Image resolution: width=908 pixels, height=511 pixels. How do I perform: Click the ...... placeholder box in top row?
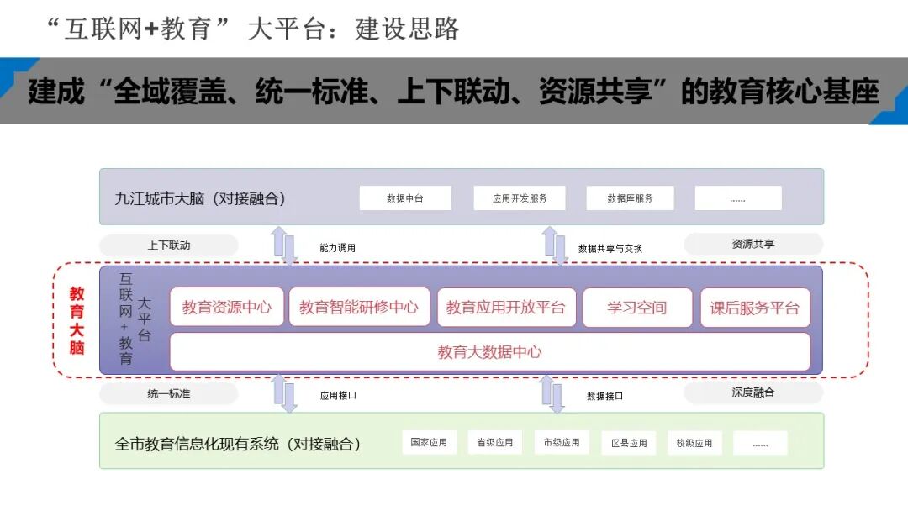point(739,198)
